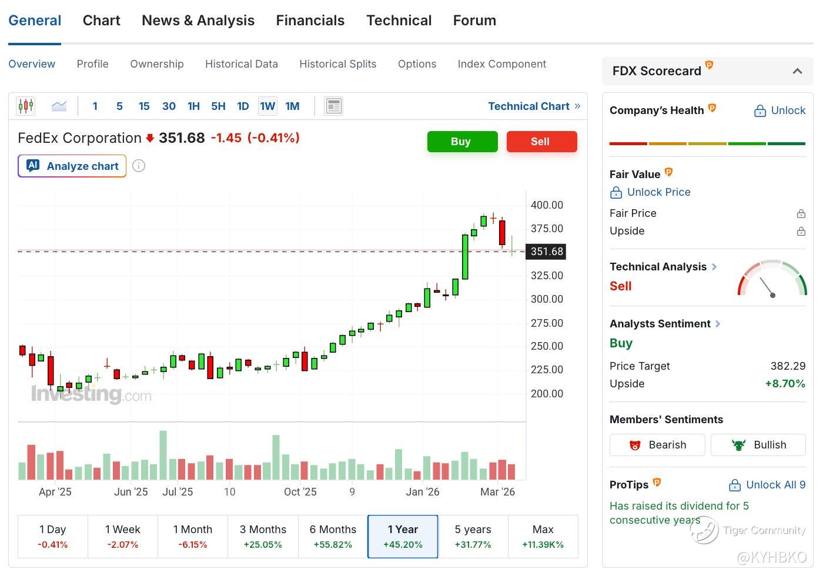Open the Chart tab
This screenshot has height=576, width=823.
pos(102,21)
